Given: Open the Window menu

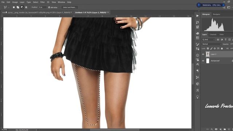Looking at the screenshot, I should click(x=62, y=2).
